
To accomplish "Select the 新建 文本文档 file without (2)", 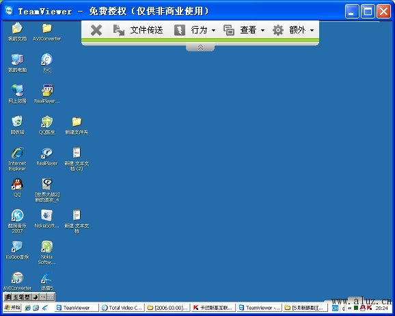I will 77,222.
